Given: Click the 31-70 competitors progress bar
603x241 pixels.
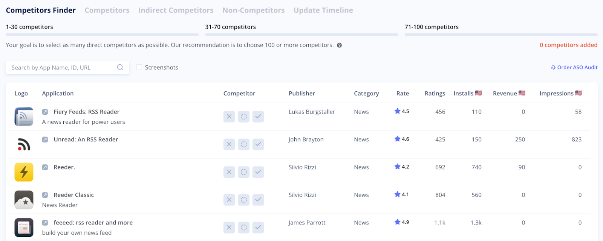Looking at the screenshot, I should (301, 35).
